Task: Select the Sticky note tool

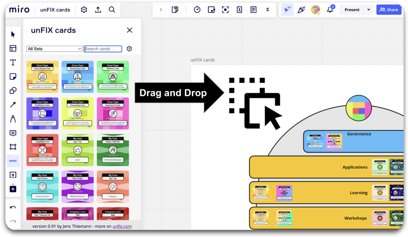Action: (x=13, y=77)
